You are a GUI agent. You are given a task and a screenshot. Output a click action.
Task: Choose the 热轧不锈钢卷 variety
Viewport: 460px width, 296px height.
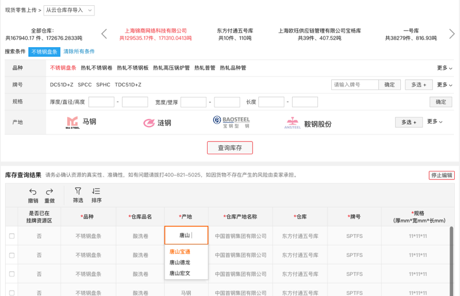point(97,68)
